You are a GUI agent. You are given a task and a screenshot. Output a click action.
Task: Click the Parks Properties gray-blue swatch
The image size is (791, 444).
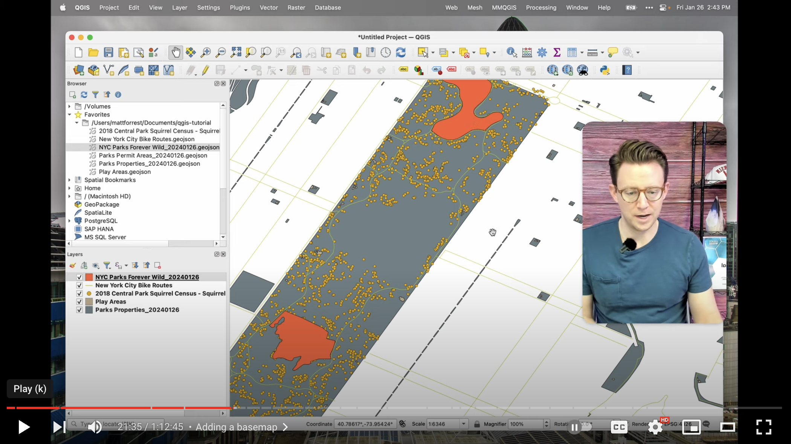(89, 310)
